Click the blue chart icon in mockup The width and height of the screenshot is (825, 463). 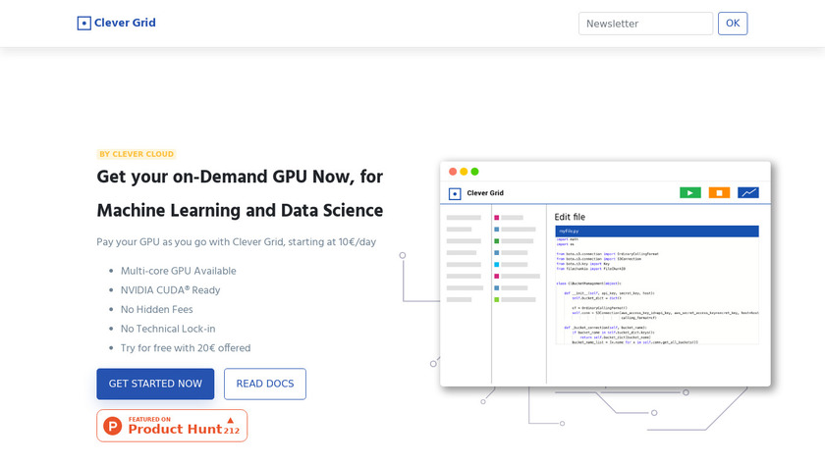point(748,193)
